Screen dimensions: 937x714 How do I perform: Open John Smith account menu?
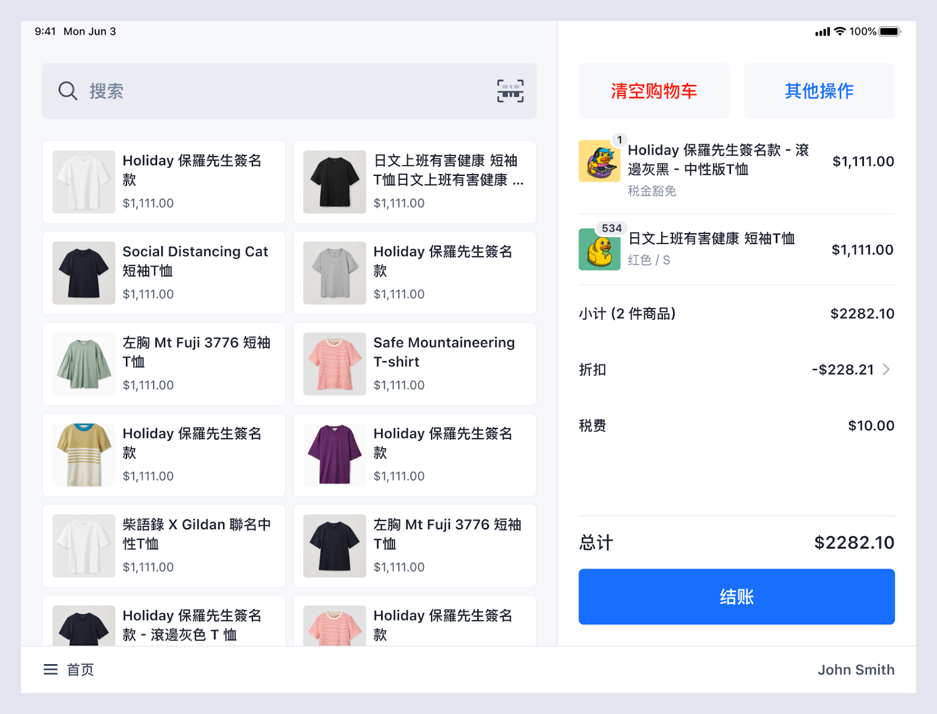(856, 669)
